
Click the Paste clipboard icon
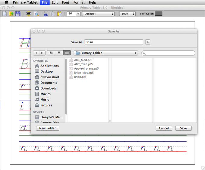[x=60, y=14]
